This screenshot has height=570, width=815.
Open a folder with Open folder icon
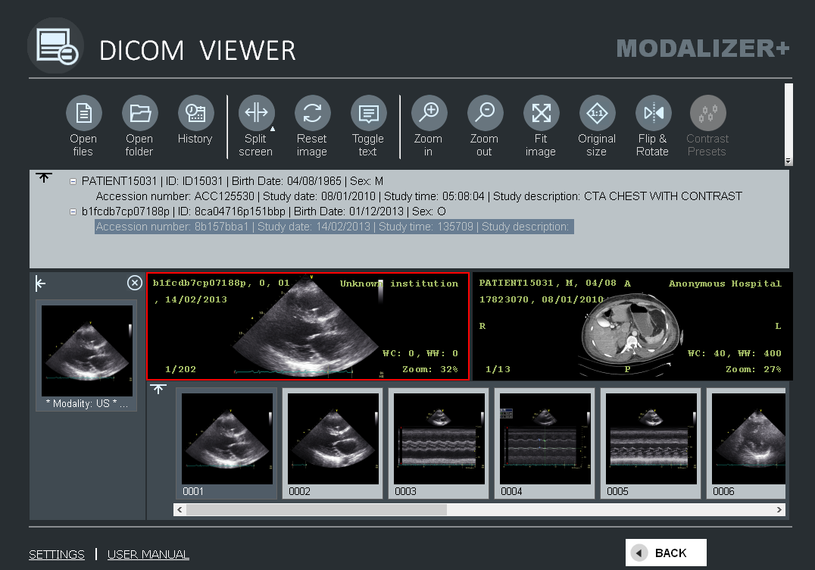[x=139, y=114]
